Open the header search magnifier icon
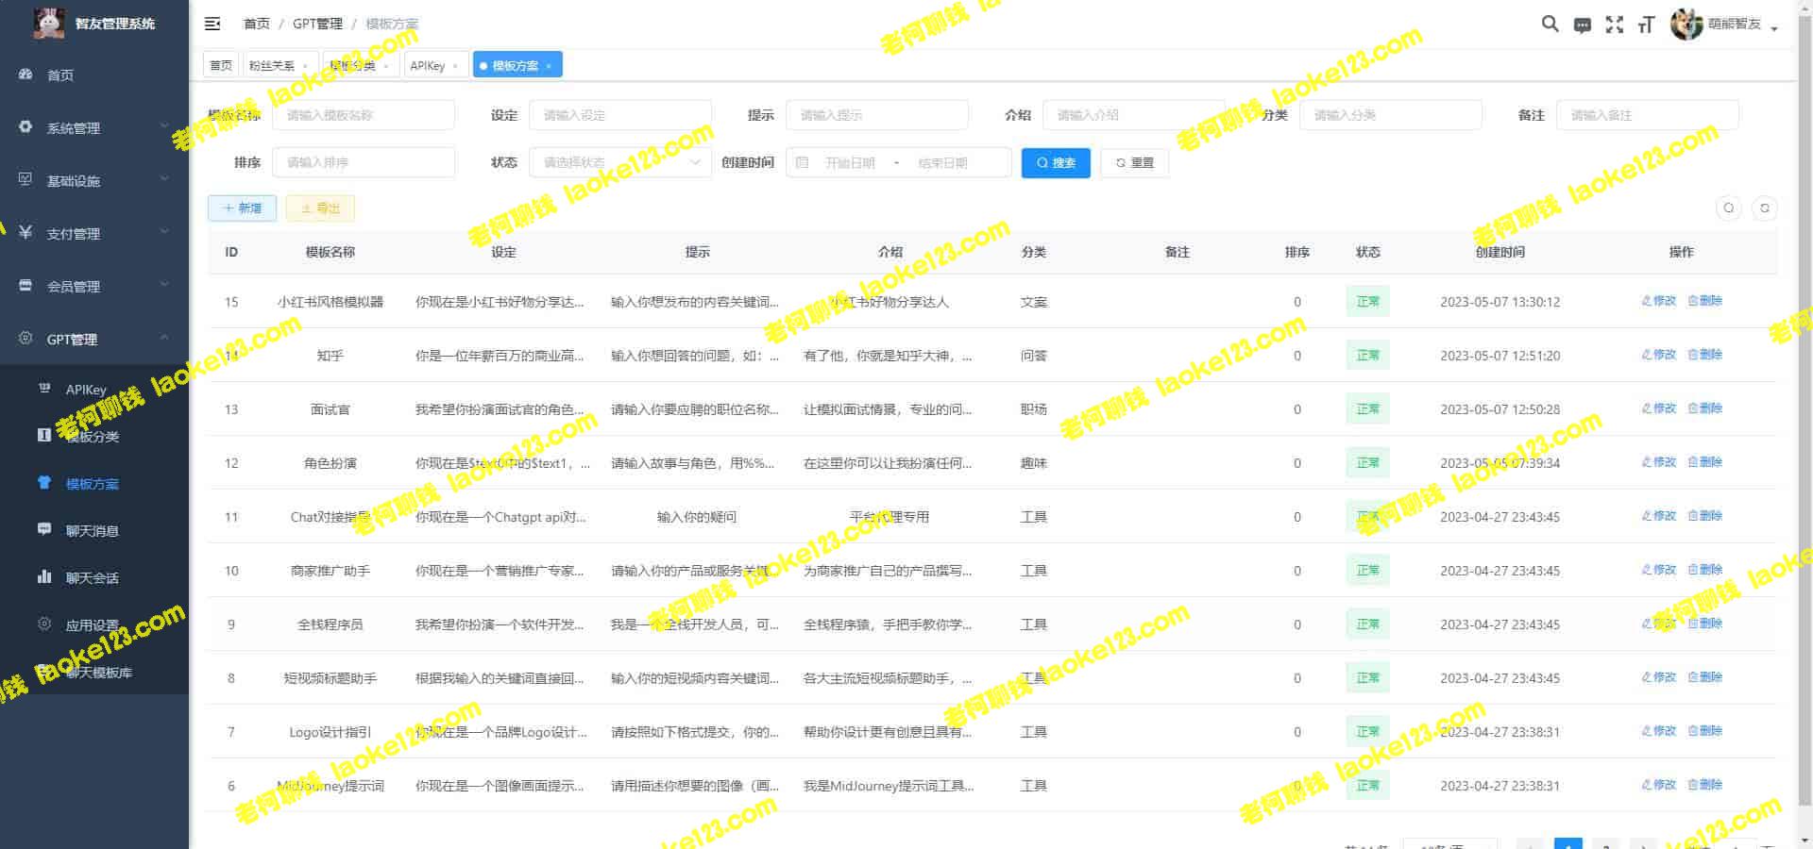The width and height of the screenshot is (1813, 849). click(1550, 24)
